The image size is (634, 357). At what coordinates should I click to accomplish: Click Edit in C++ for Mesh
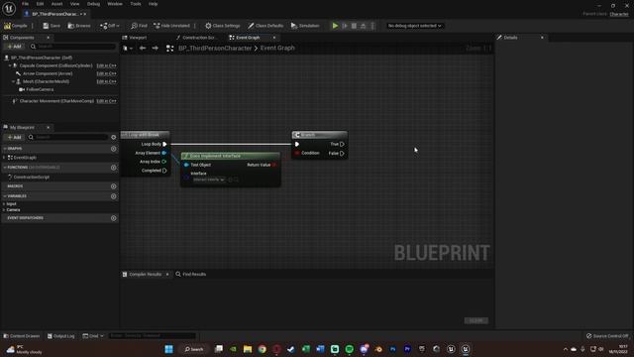[106, 81]
